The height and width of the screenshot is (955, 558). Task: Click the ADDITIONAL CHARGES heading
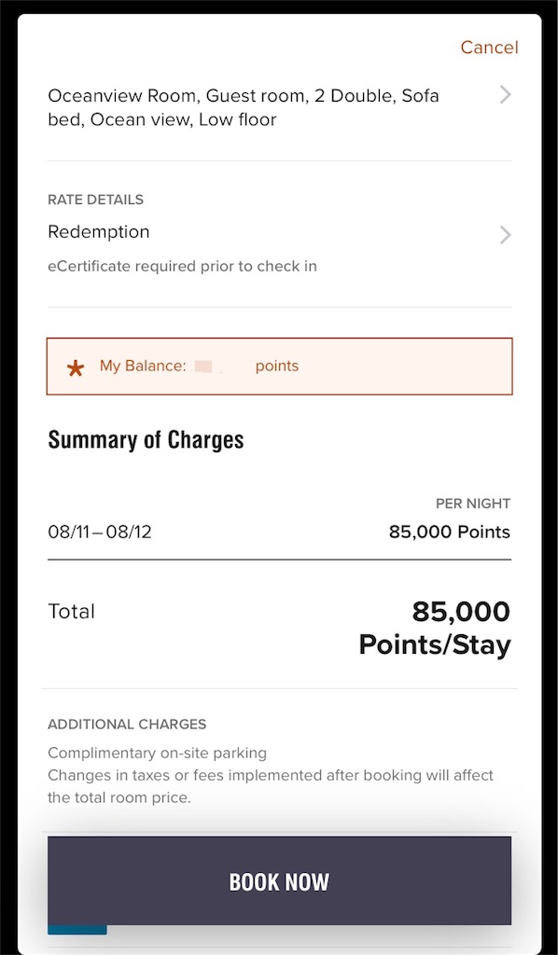point(127,725)
